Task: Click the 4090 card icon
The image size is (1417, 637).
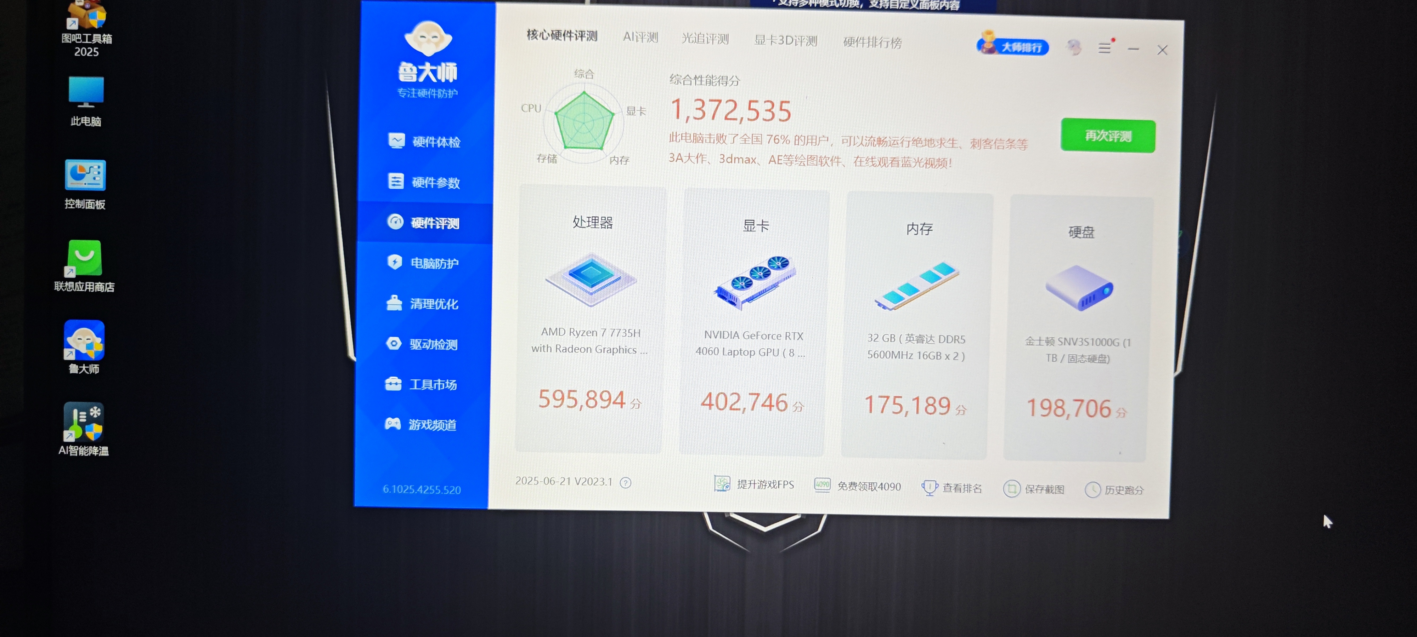Action: pos(822,485)
